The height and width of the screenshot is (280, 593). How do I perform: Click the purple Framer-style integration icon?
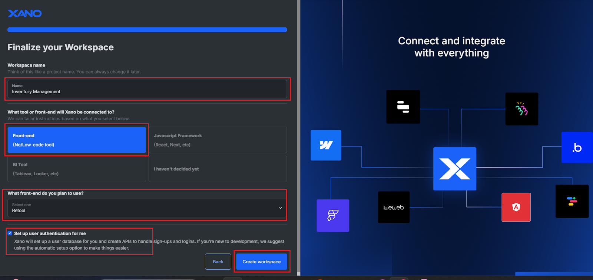coord(333,216)
